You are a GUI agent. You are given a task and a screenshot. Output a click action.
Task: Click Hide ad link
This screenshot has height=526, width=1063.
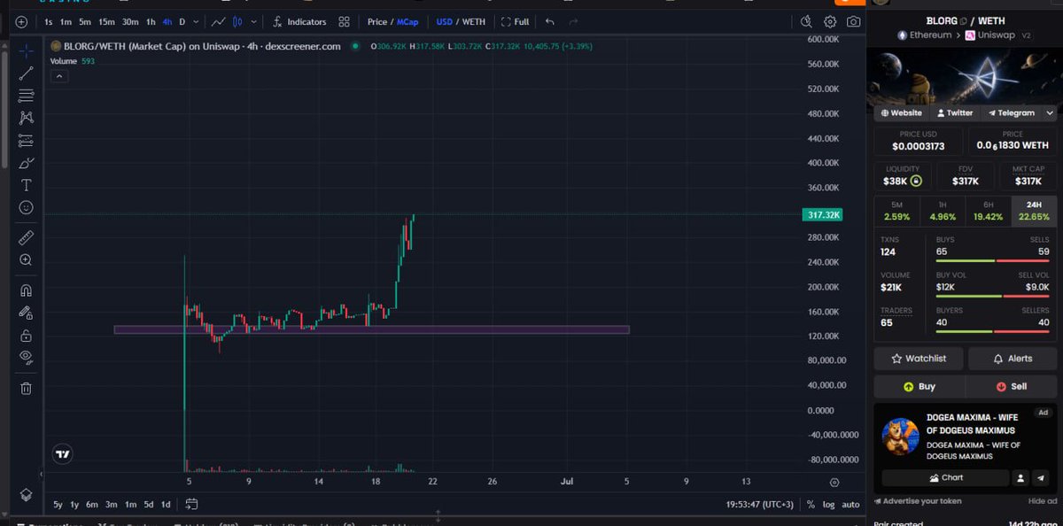1041,501
